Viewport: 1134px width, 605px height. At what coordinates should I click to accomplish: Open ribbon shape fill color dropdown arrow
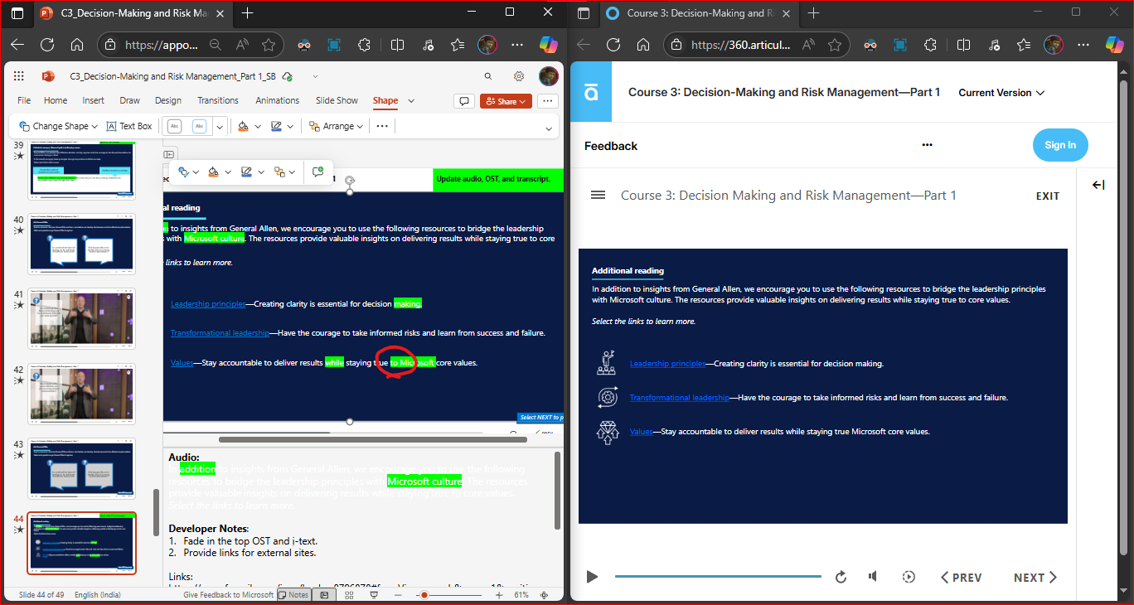coord(258,126)
